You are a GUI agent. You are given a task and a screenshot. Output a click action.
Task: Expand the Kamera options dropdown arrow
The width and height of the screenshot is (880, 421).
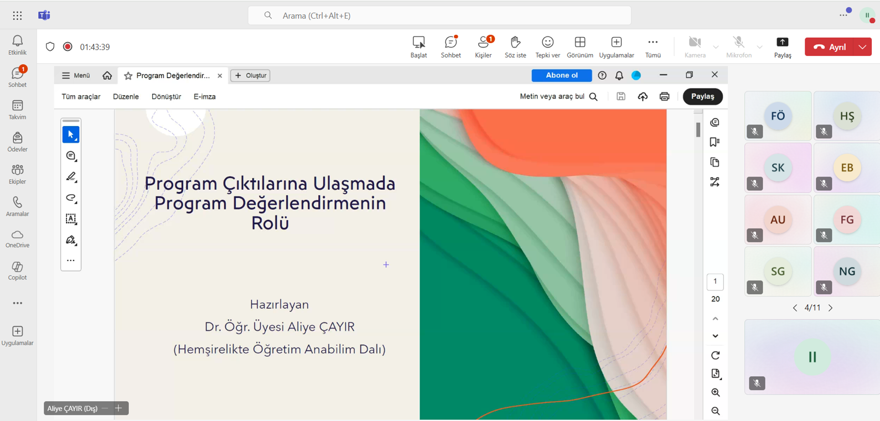pos(716,47)
